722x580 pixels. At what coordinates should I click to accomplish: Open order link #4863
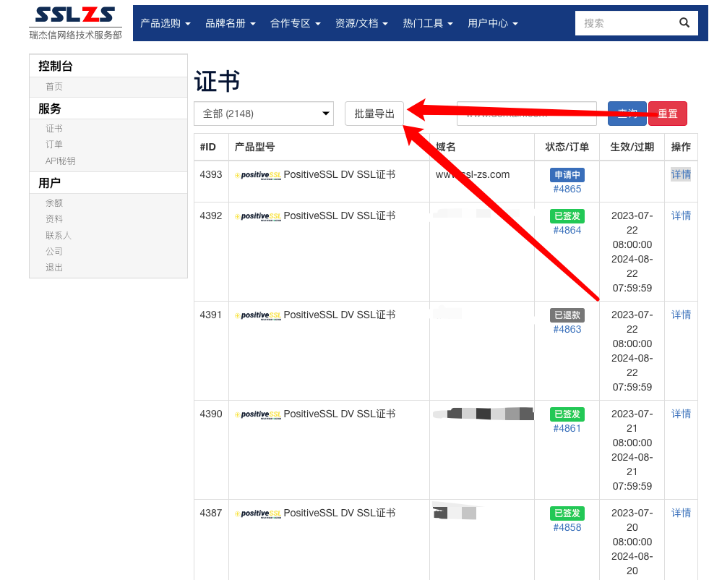[567, 329]
